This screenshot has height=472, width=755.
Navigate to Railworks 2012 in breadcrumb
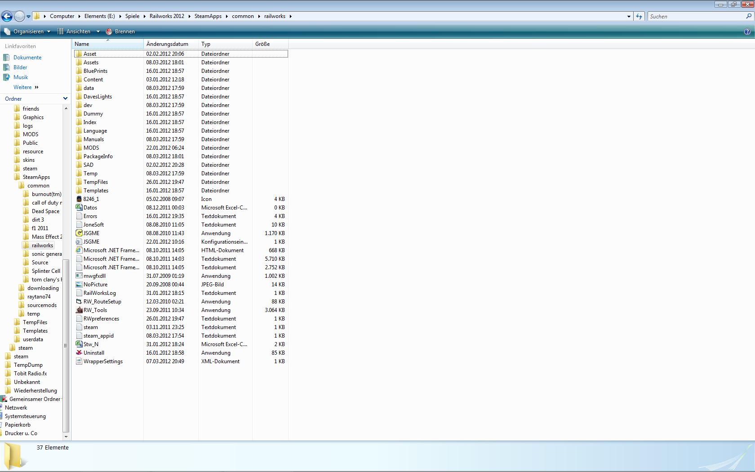point(167,16)
